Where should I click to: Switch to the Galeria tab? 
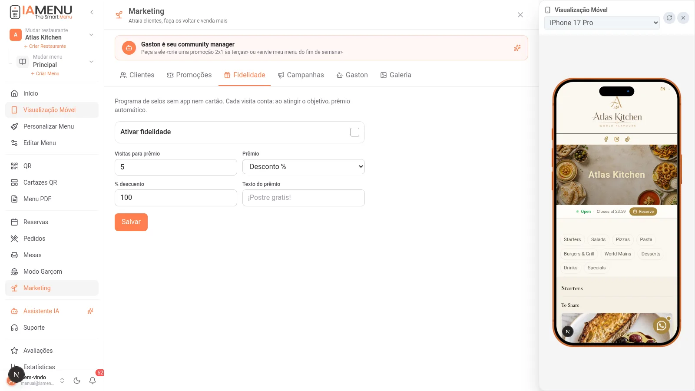[x=396, y=75]
